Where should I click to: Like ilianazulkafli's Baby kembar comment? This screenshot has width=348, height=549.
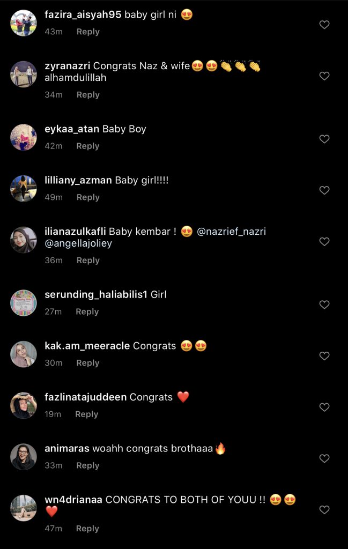324,242
